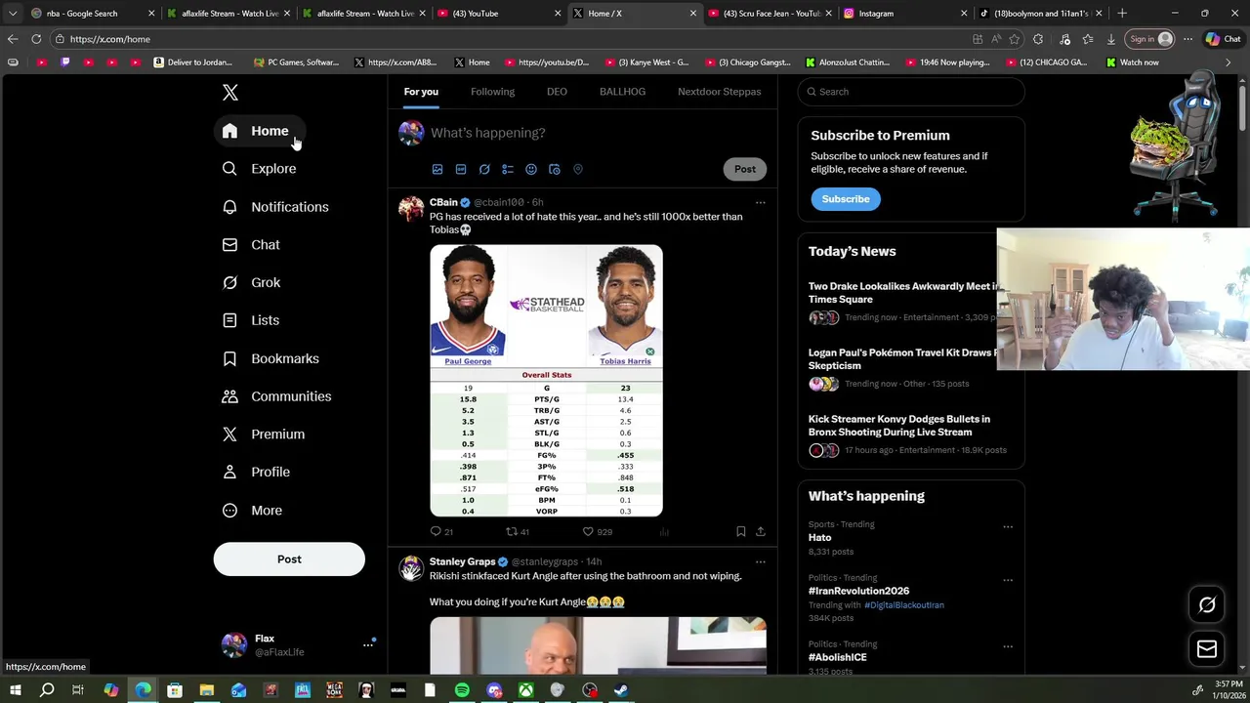Open account menu dots beside Flax
The height and width of the screenshot is (703, 1250).
coord(368,644)
